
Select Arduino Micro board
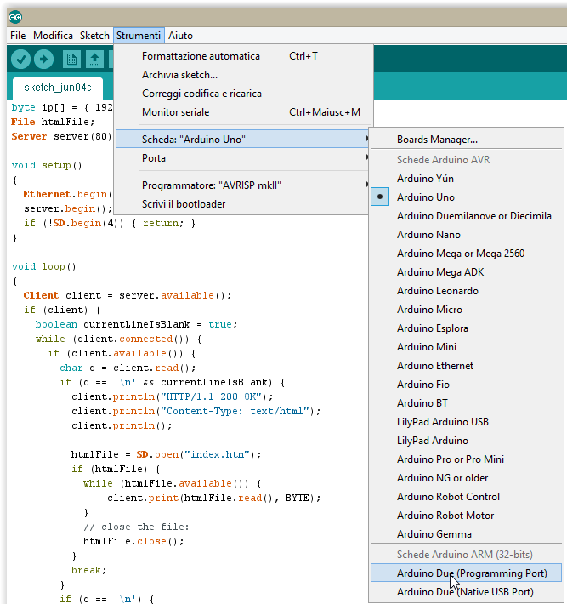coord(466,310)
